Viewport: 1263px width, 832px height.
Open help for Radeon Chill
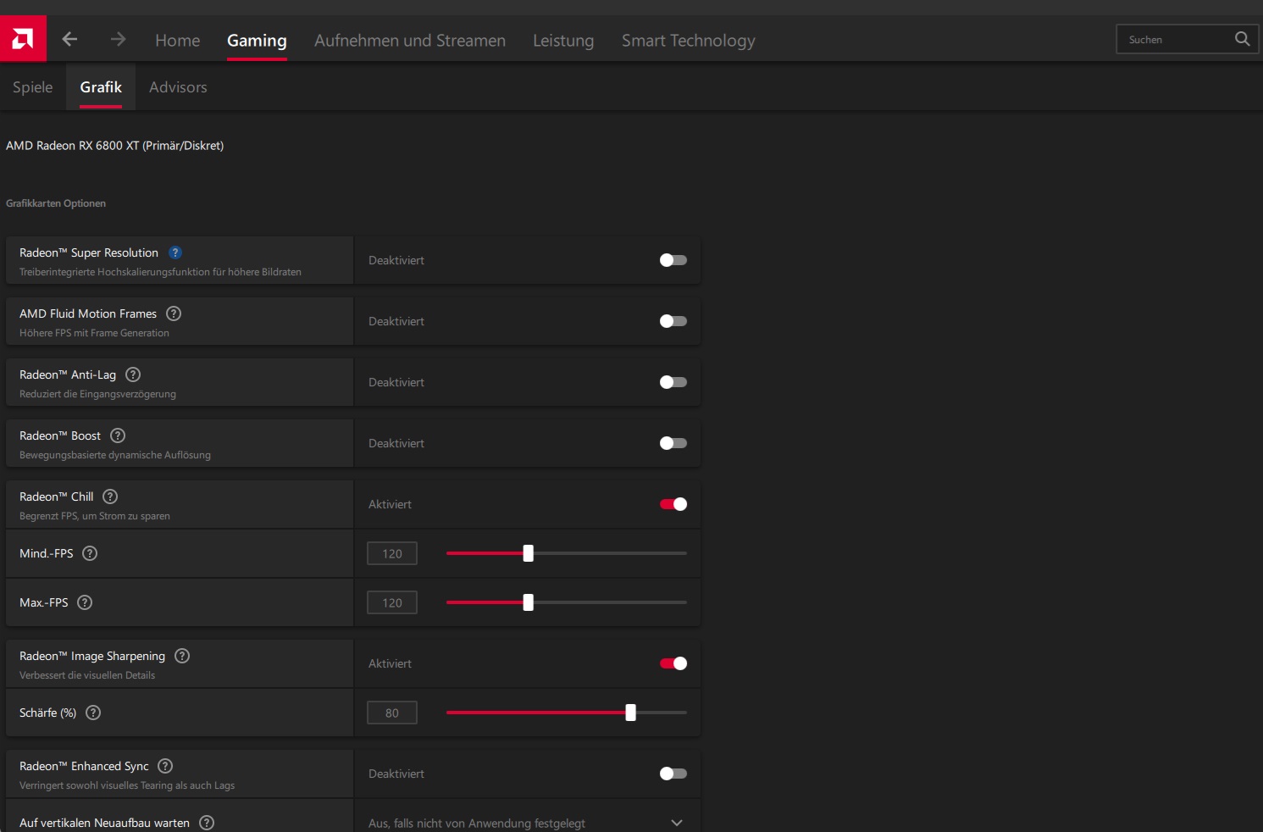[x=110, y=496]
